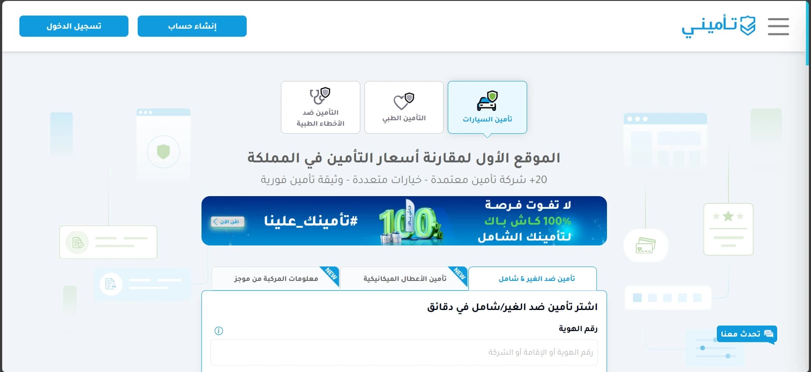The width and height of the screenshot is (811, 372).
Task: Open the تحدث معنا chat widget
Action: [747, 334]
